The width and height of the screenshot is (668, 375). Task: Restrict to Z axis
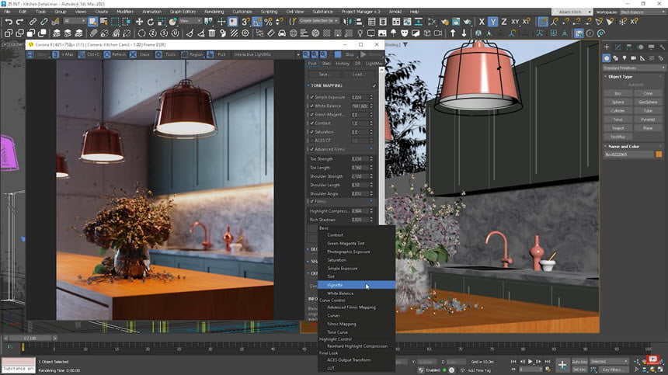(x=504, y=21)
